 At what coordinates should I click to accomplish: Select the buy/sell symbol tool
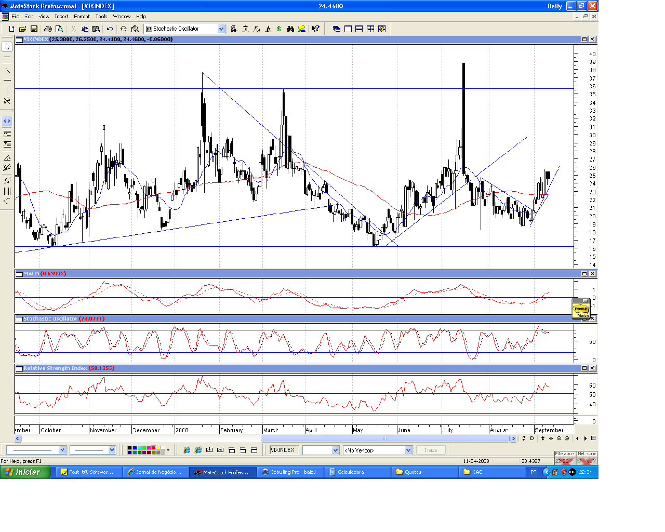click(7, 101)
